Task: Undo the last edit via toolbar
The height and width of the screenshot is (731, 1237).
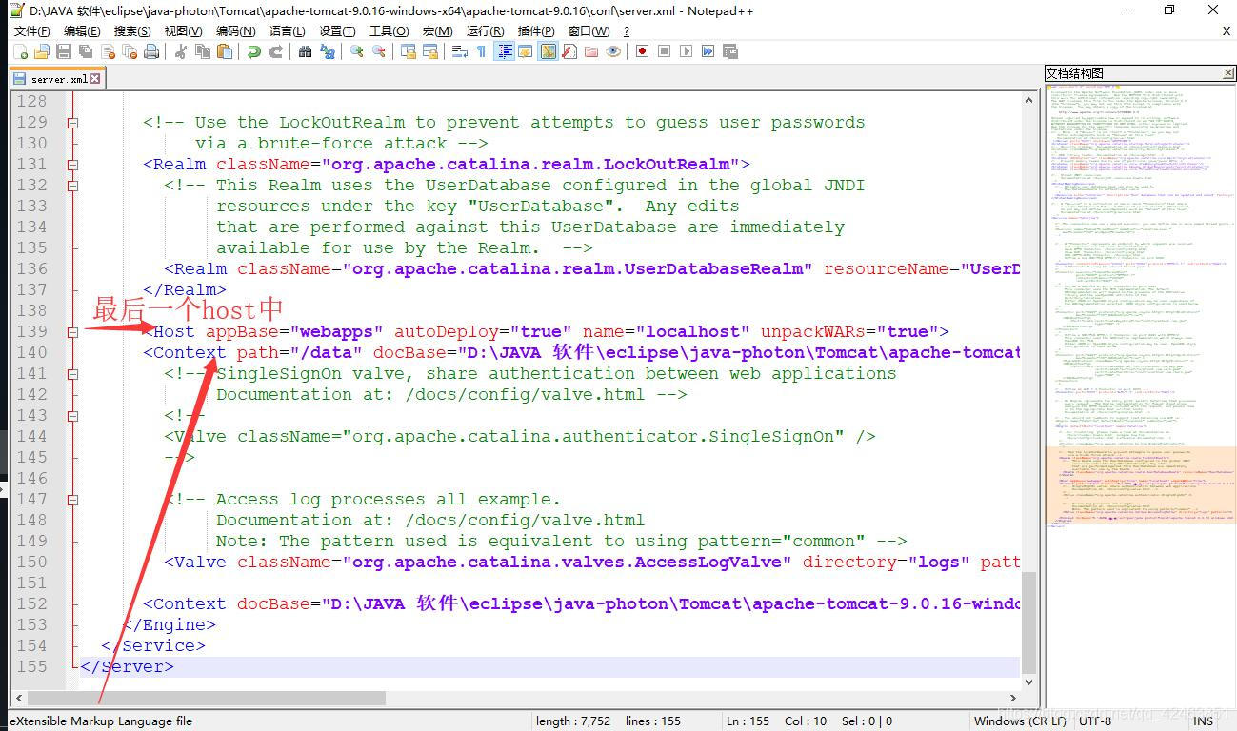Action: 253,51
